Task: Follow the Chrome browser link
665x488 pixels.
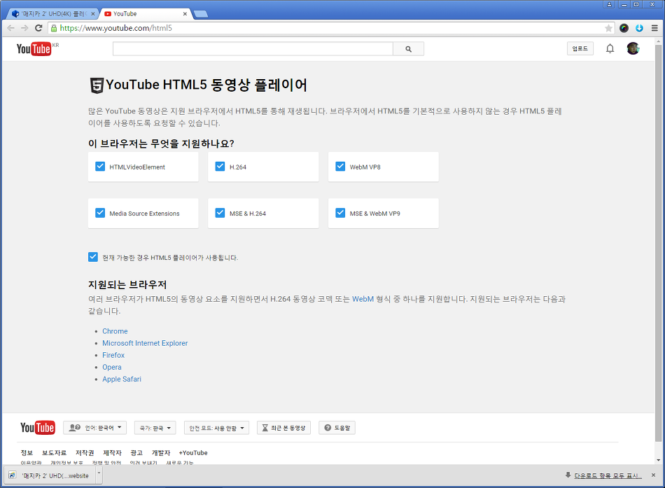Action: pyautogui.click(x=115, y=331)
